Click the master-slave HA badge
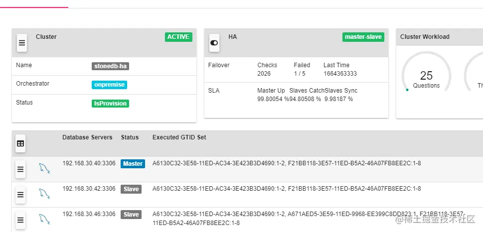The image size is (483, 232). pyautogui.click(x=363, y=37)
